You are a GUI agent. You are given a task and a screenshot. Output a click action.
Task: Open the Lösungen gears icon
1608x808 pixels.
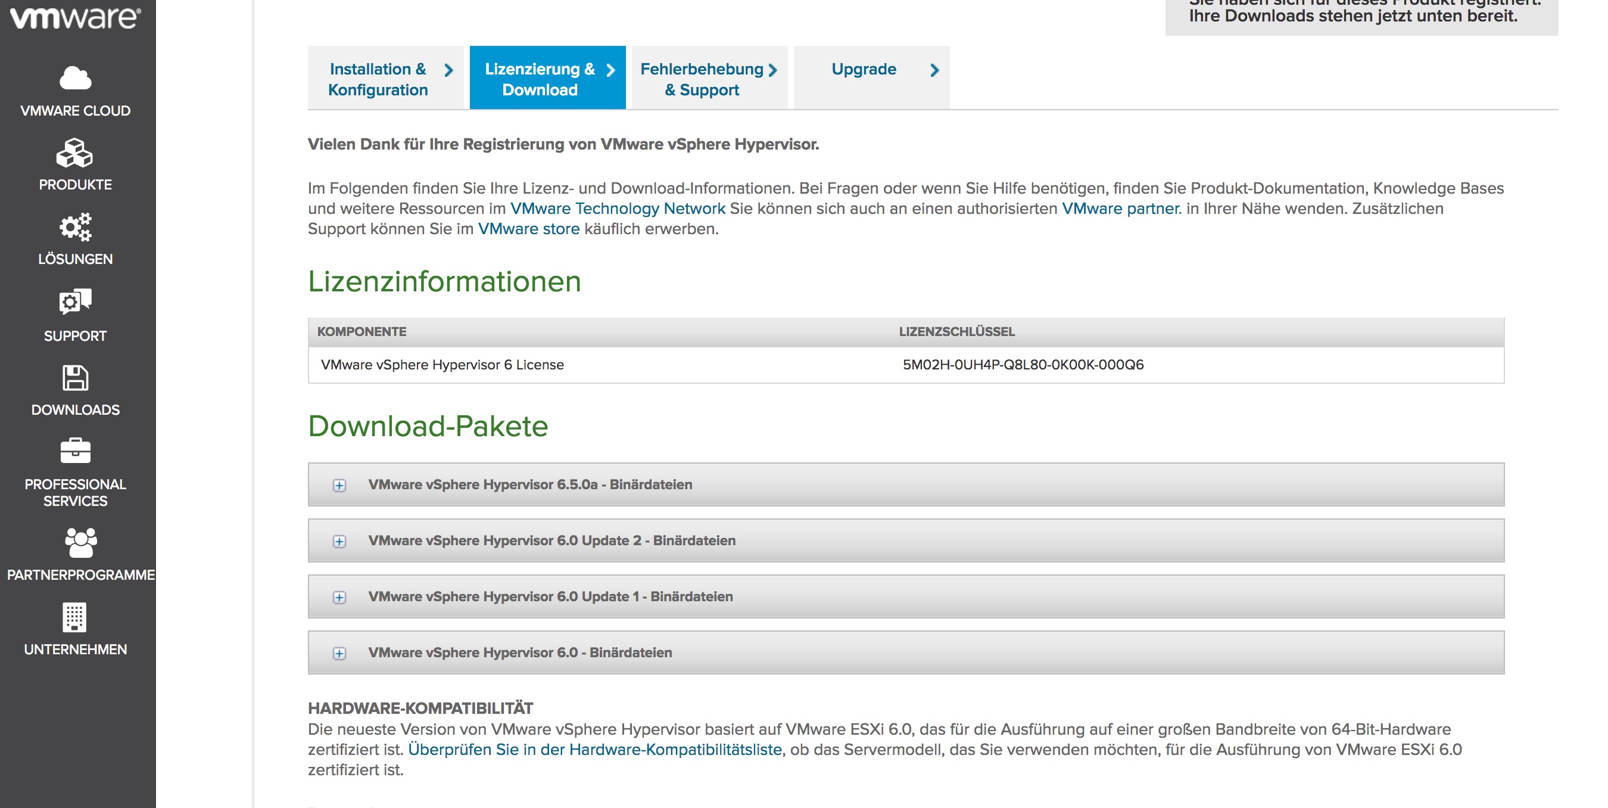point(75,227)
